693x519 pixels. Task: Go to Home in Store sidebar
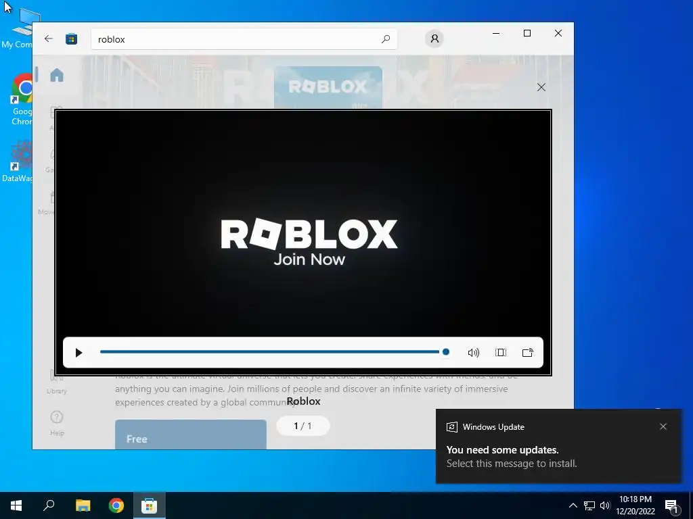57,75
